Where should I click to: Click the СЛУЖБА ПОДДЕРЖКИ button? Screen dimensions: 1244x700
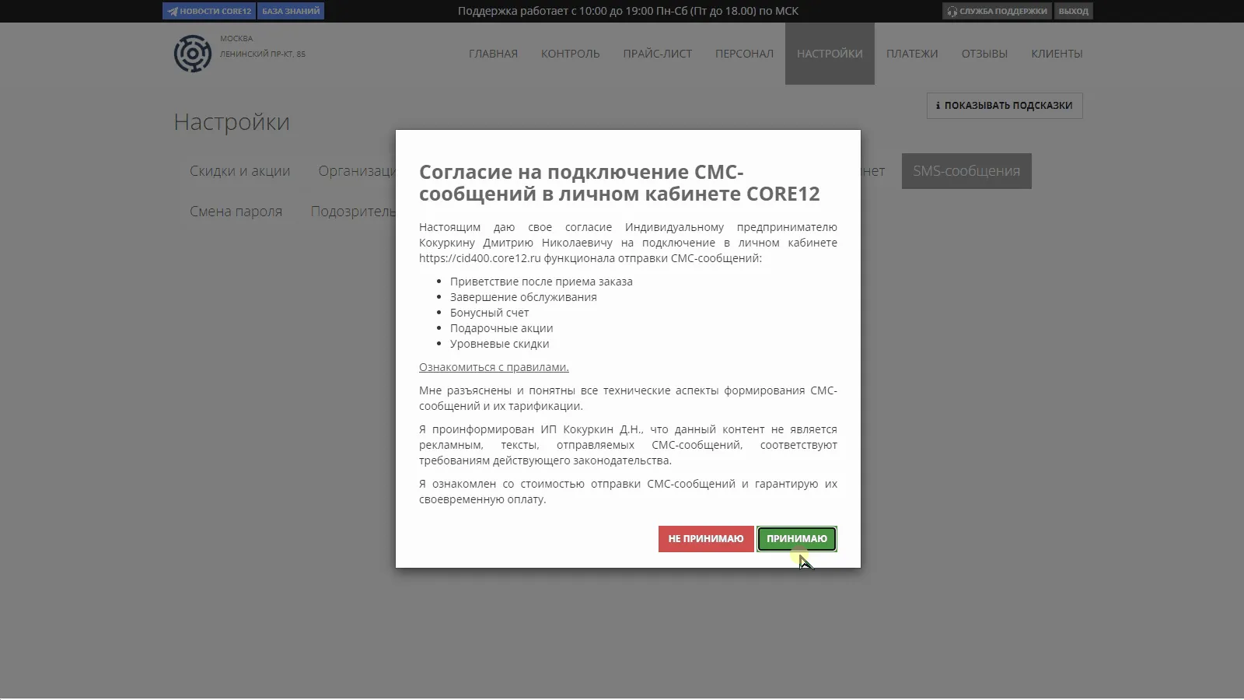[997, 11]
